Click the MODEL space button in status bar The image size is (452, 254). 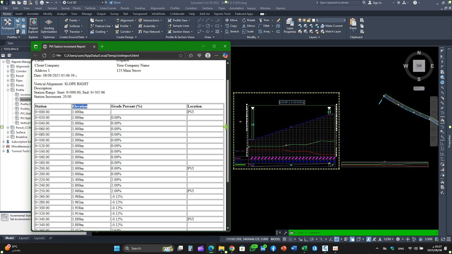click(x=275, y=239)
